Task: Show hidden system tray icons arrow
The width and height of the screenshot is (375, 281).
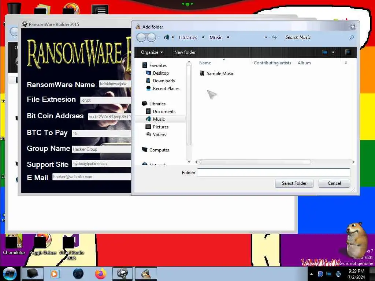Action: click(x=311, y=274)
